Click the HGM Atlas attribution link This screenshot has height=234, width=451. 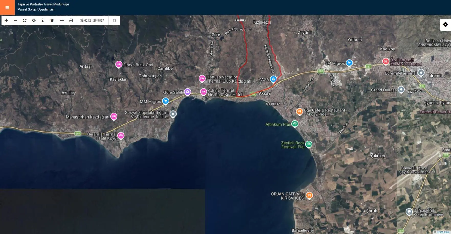443,232
